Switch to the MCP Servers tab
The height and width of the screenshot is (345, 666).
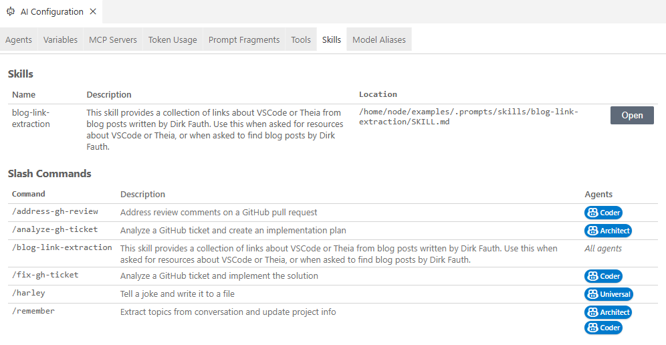[113, 40]
